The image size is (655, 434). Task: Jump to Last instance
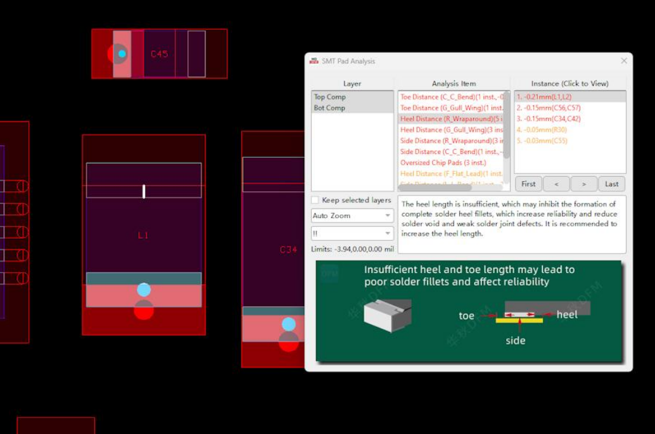pyautogui.click(x=611, y=184)
